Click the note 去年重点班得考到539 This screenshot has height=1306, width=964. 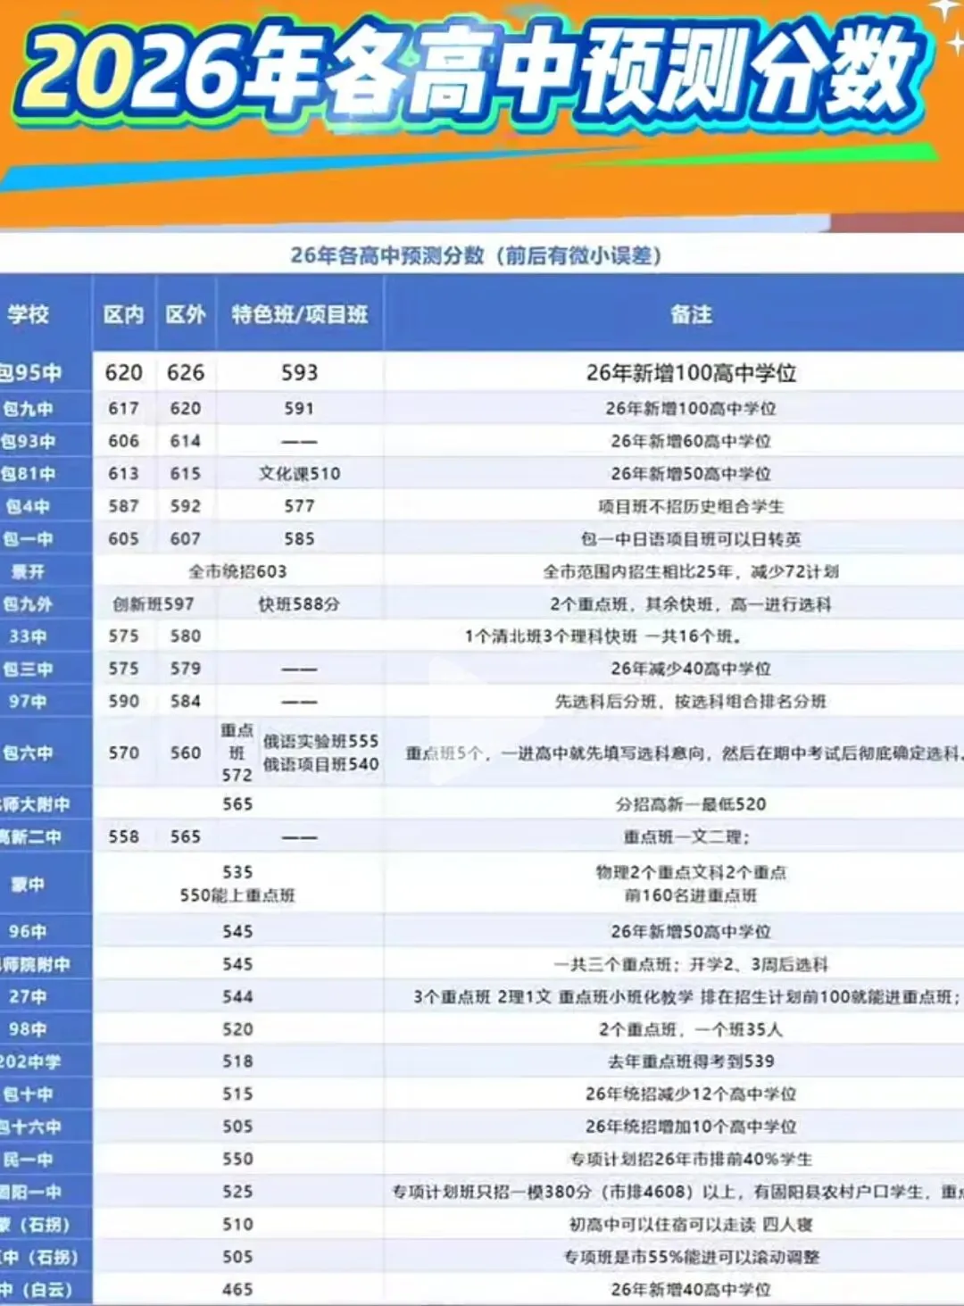(691, 1062)
